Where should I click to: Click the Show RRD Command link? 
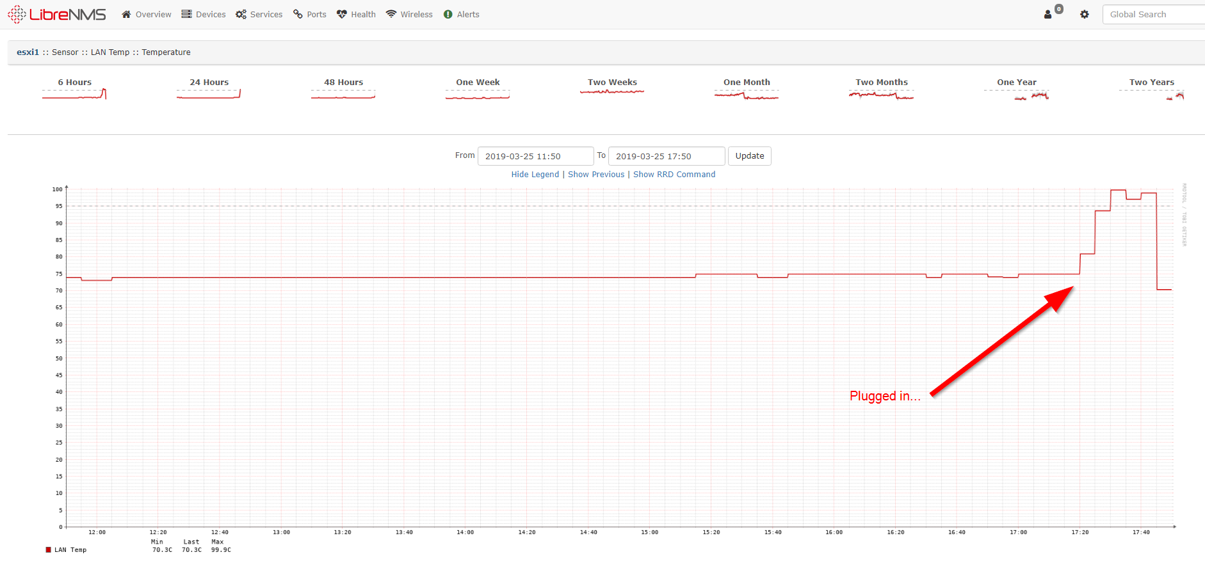(674, 175)
